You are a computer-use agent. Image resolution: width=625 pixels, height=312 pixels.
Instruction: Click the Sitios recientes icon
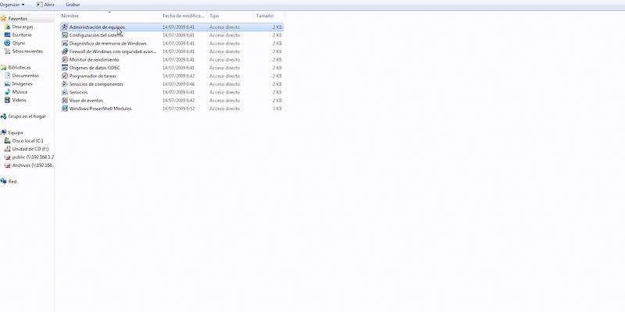7,51
